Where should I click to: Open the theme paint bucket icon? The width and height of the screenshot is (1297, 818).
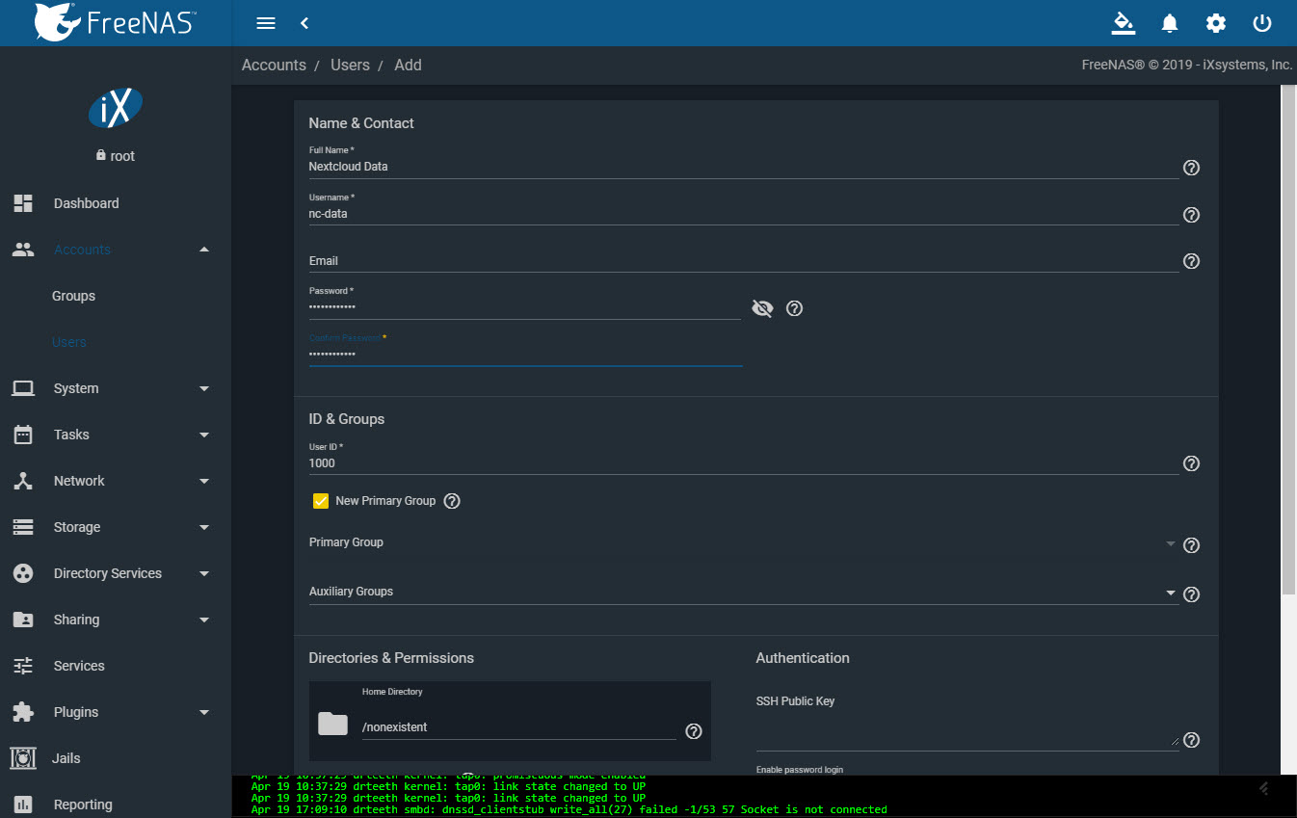[1123, 23]
